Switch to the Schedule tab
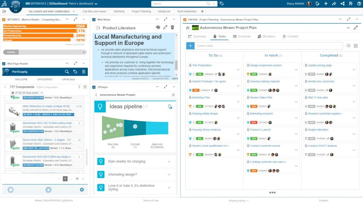The image size is (363, 204). click(x=242, y=36)
